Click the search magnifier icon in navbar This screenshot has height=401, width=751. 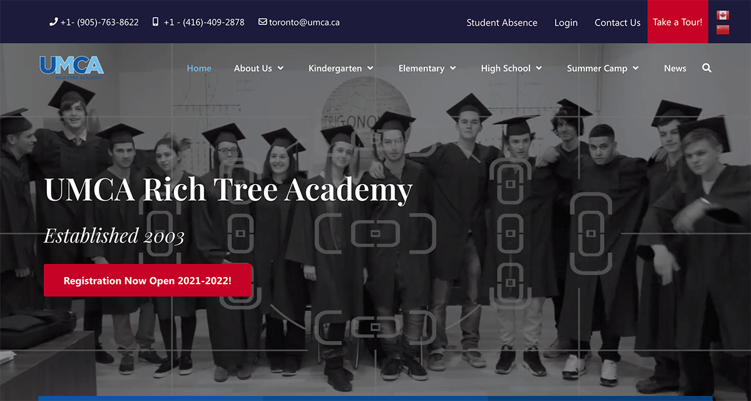click(707, 68)
